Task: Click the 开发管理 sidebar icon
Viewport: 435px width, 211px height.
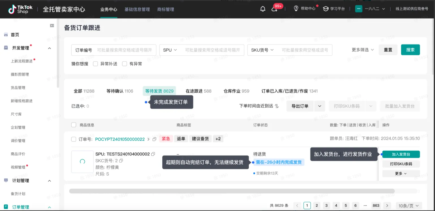Action: pos(6,48)
